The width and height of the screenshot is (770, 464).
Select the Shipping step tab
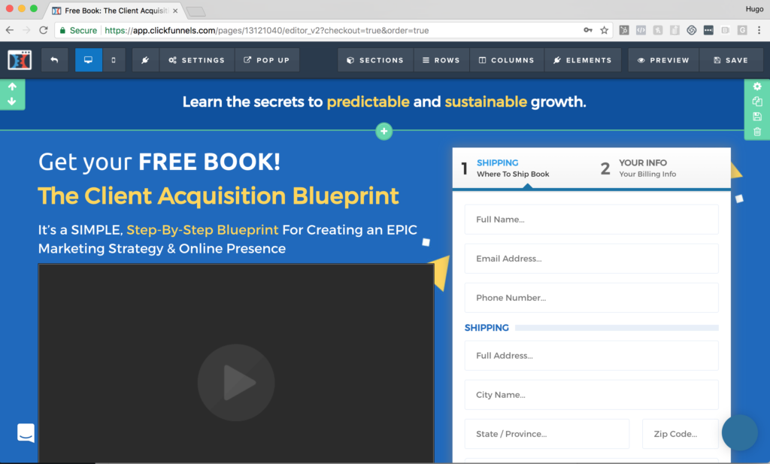click(x=506, y=168)
